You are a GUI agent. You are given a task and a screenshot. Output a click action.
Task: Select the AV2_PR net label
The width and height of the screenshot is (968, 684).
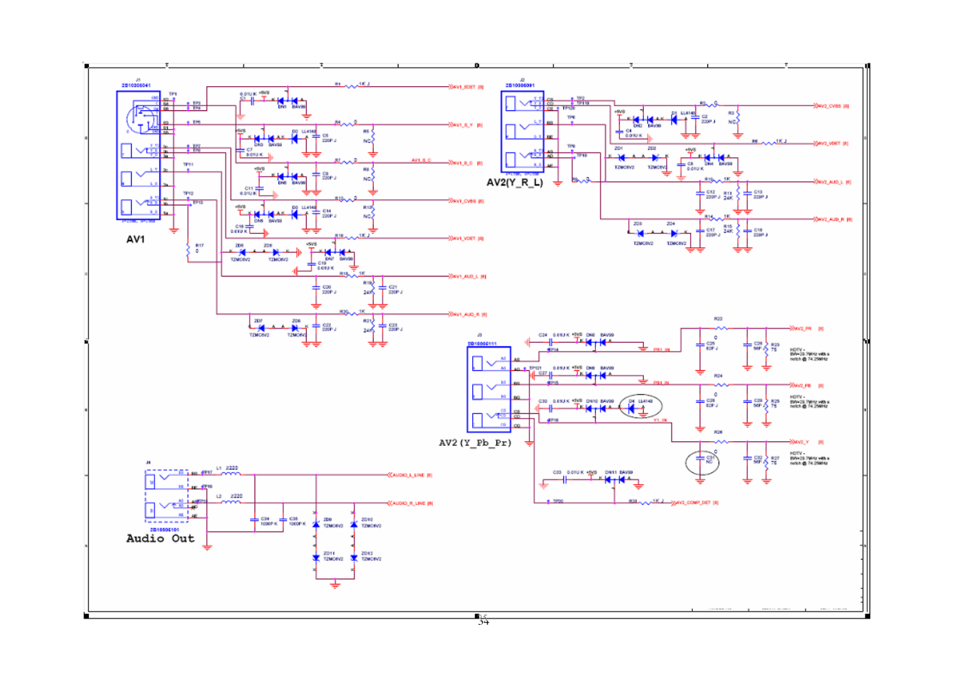803,329
